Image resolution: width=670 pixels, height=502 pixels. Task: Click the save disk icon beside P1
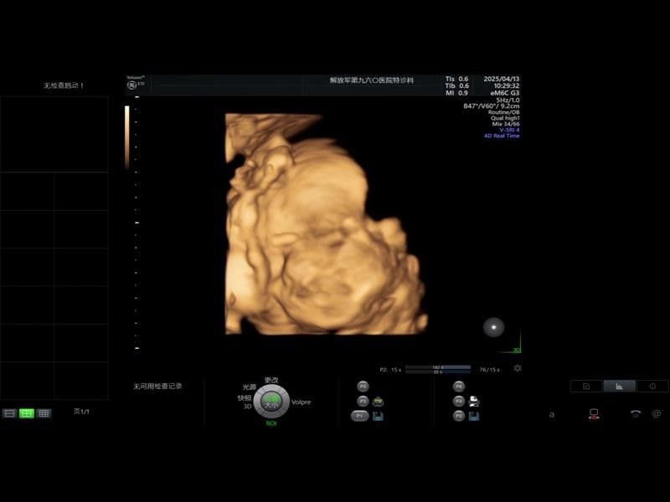pos(378,416)
